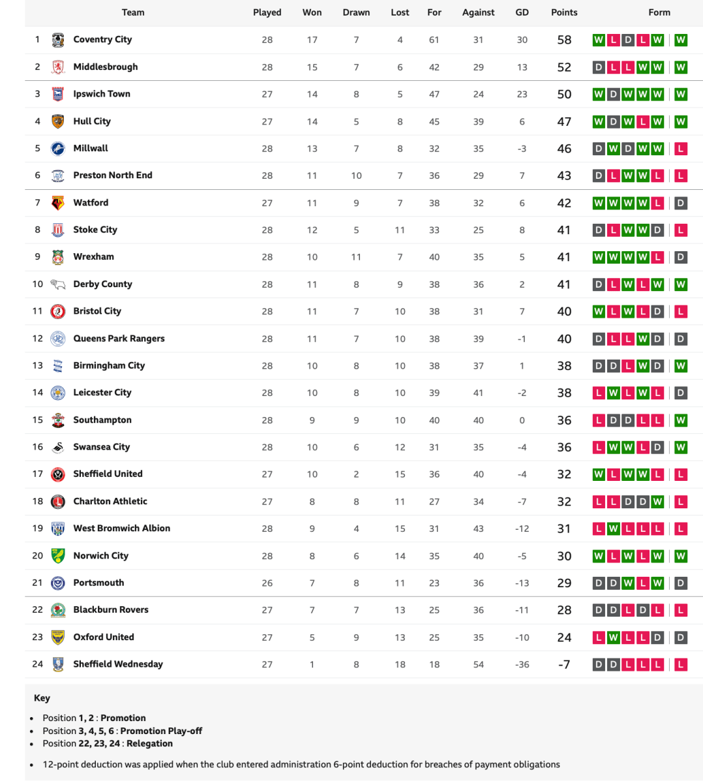Image resolution: width=703 pixels, height=783 pixels.
Task: Open the Ipswich Town team link
Action: [x=102, y=94]
